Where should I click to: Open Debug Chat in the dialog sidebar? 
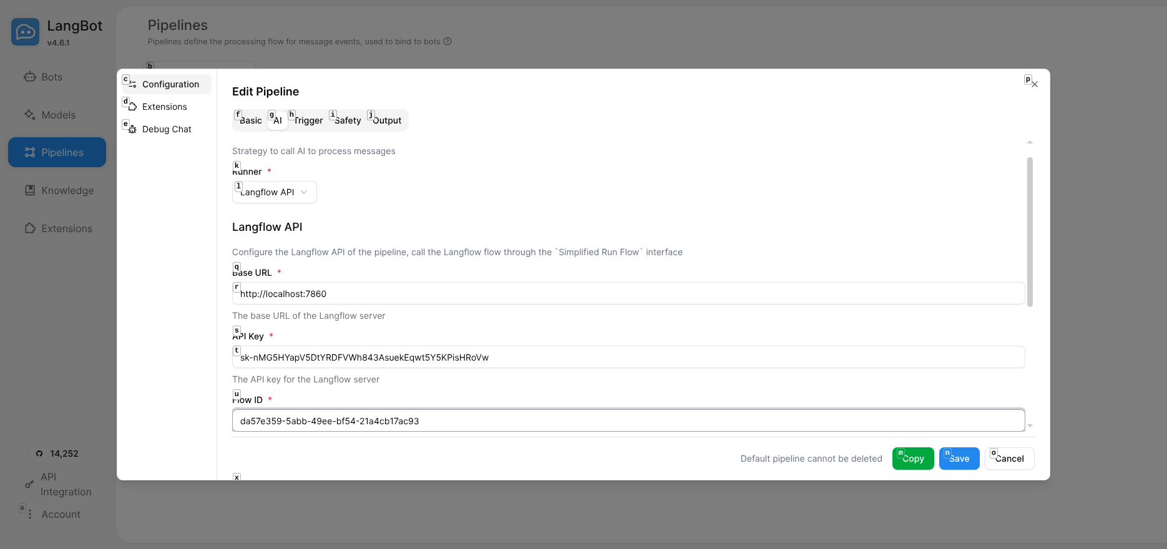pos(166,129)
